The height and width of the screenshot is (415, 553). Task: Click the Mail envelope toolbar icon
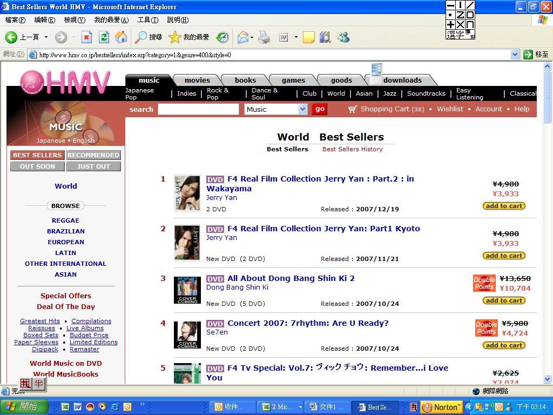tap(243, 37)
